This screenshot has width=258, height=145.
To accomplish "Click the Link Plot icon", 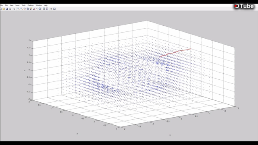I will (x=40, y=9).
